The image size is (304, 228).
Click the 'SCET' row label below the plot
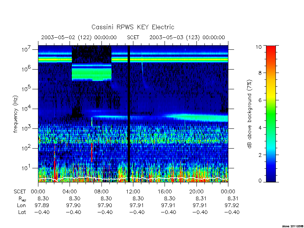[20, 192]
